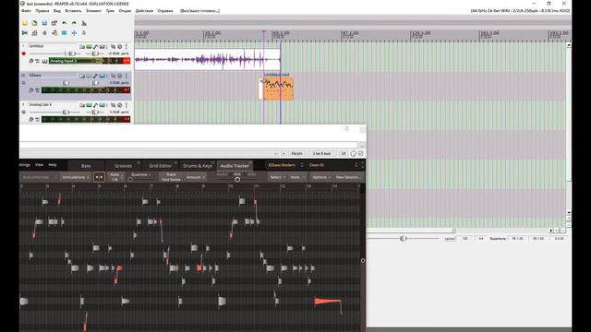Click the Quantize slider handle
Screen dimensions: 591x332
coord(130,180)
